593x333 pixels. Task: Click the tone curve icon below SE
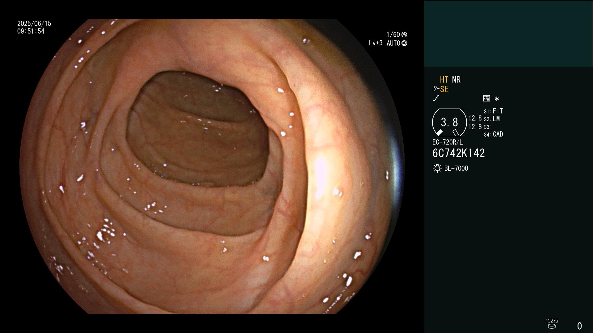pyautogui.click(x=436, y=98)
